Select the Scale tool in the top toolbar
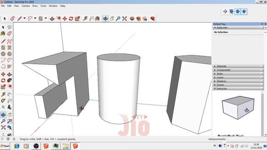 78,18
